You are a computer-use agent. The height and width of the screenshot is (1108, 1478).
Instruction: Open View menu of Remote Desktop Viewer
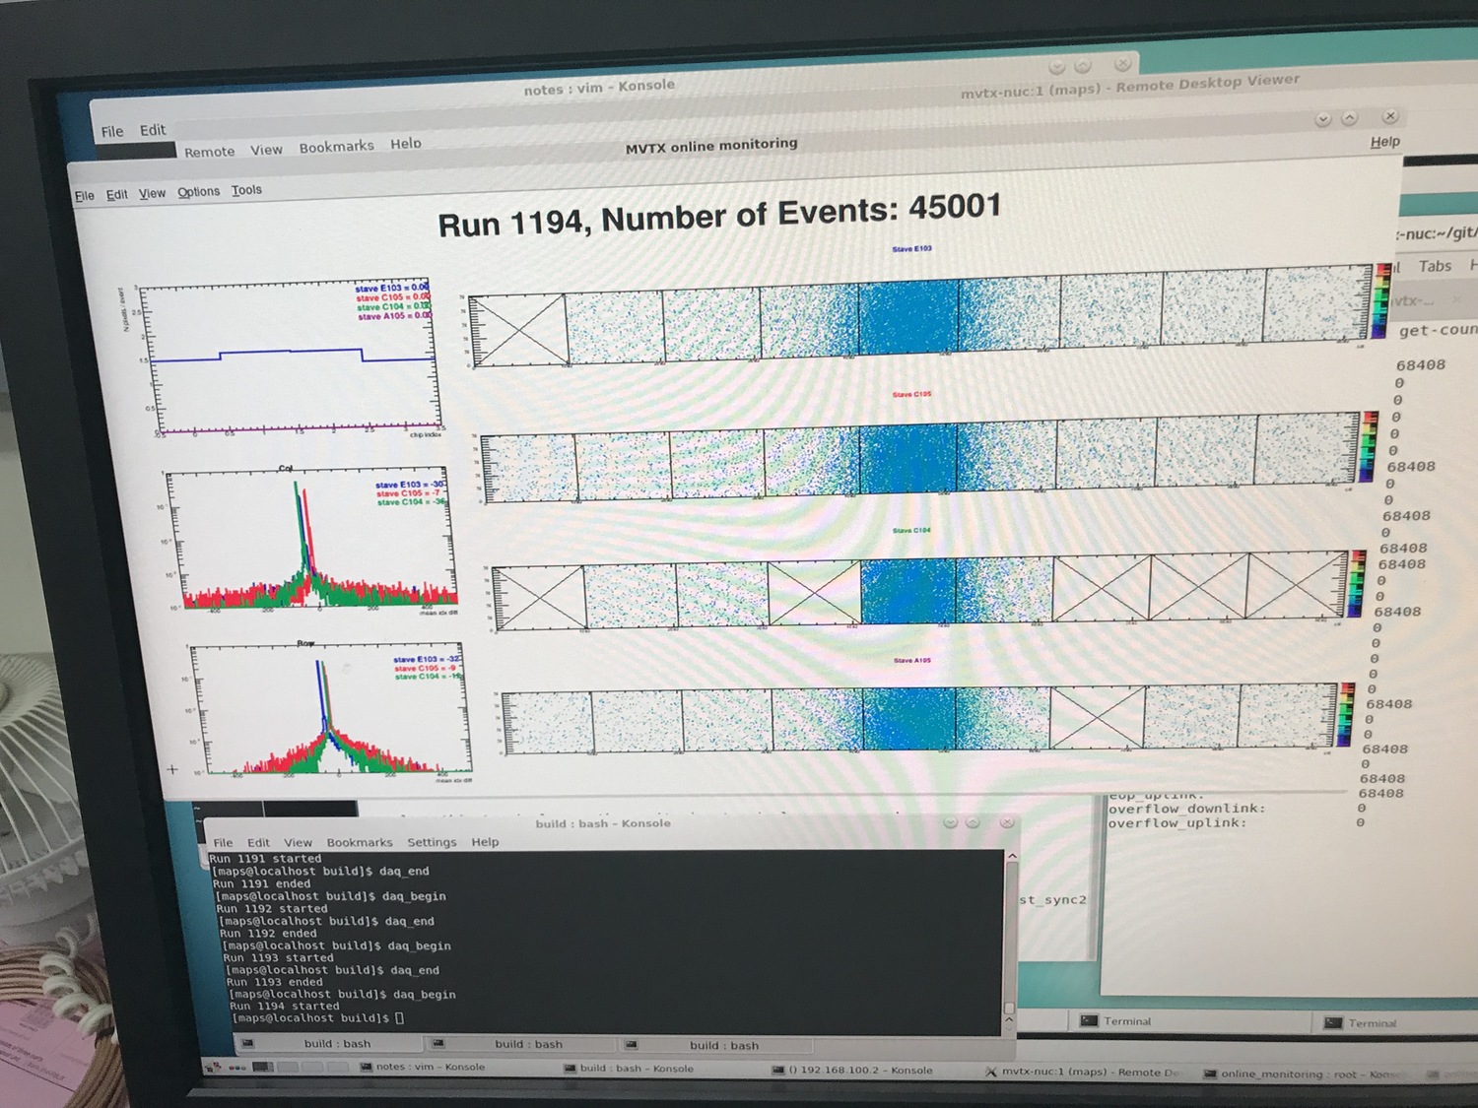(266, 150)
